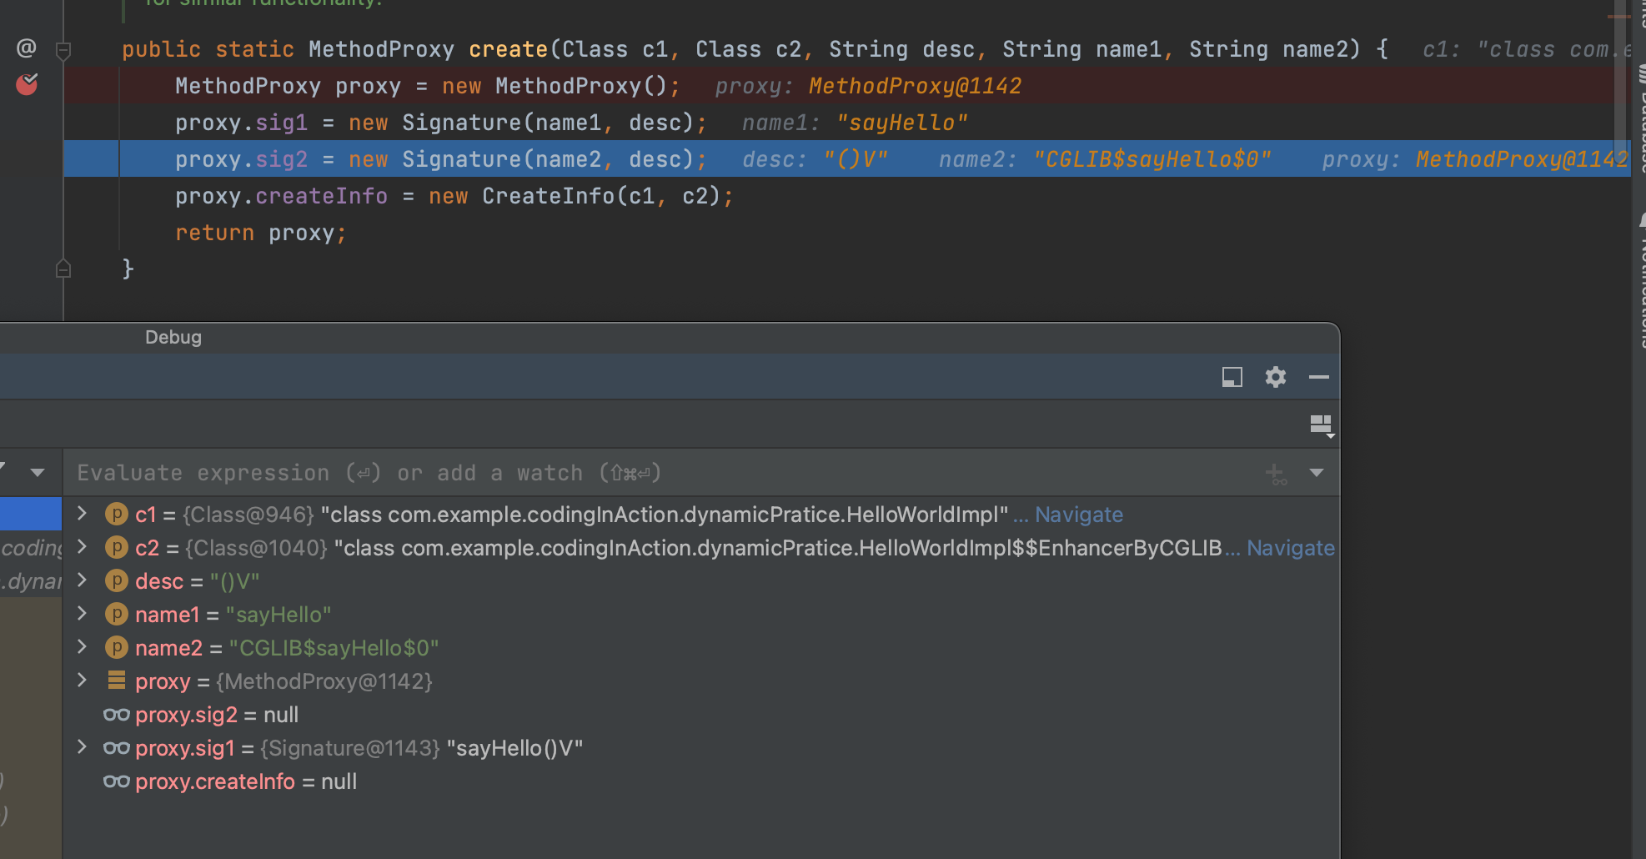The image size is (1646, 859).
Task: Hide the Debug tool window
Action: click(x=1318, y=377)
